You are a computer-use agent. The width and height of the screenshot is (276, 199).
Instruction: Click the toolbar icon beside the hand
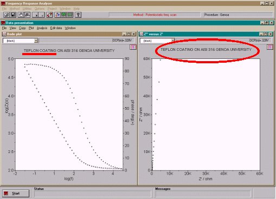click(27, 15)
